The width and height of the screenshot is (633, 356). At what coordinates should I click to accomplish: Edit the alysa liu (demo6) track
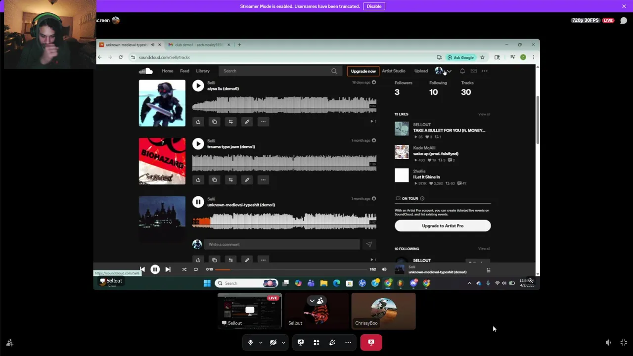pyautogui.click(x=247, y=122)
